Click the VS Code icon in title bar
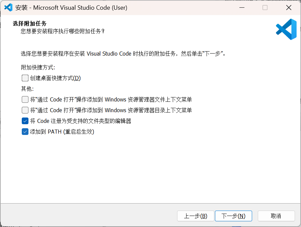Screen dimensions: 301x227 click(x=8, y=7)
